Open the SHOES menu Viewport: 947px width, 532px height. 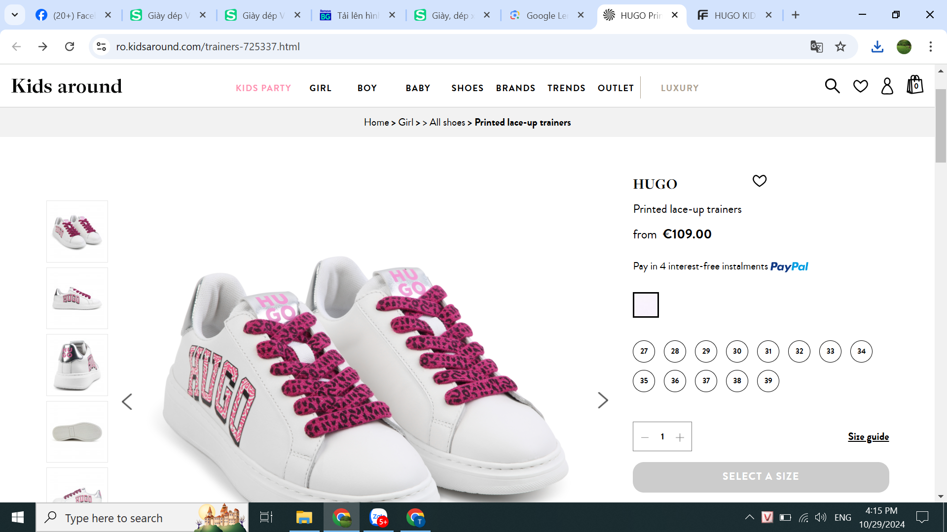(x=468, y=88)
